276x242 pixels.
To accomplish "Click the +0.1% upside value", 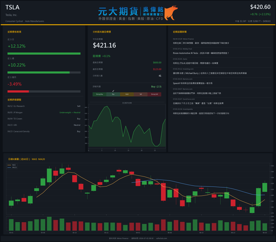I will (107, 56).
